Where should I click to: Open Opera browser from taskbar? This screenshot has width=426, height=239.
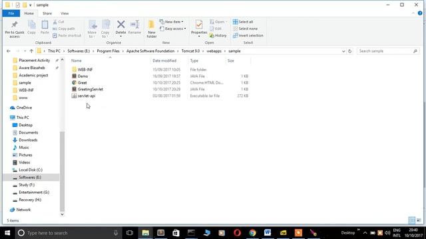[x=237, y=233]
